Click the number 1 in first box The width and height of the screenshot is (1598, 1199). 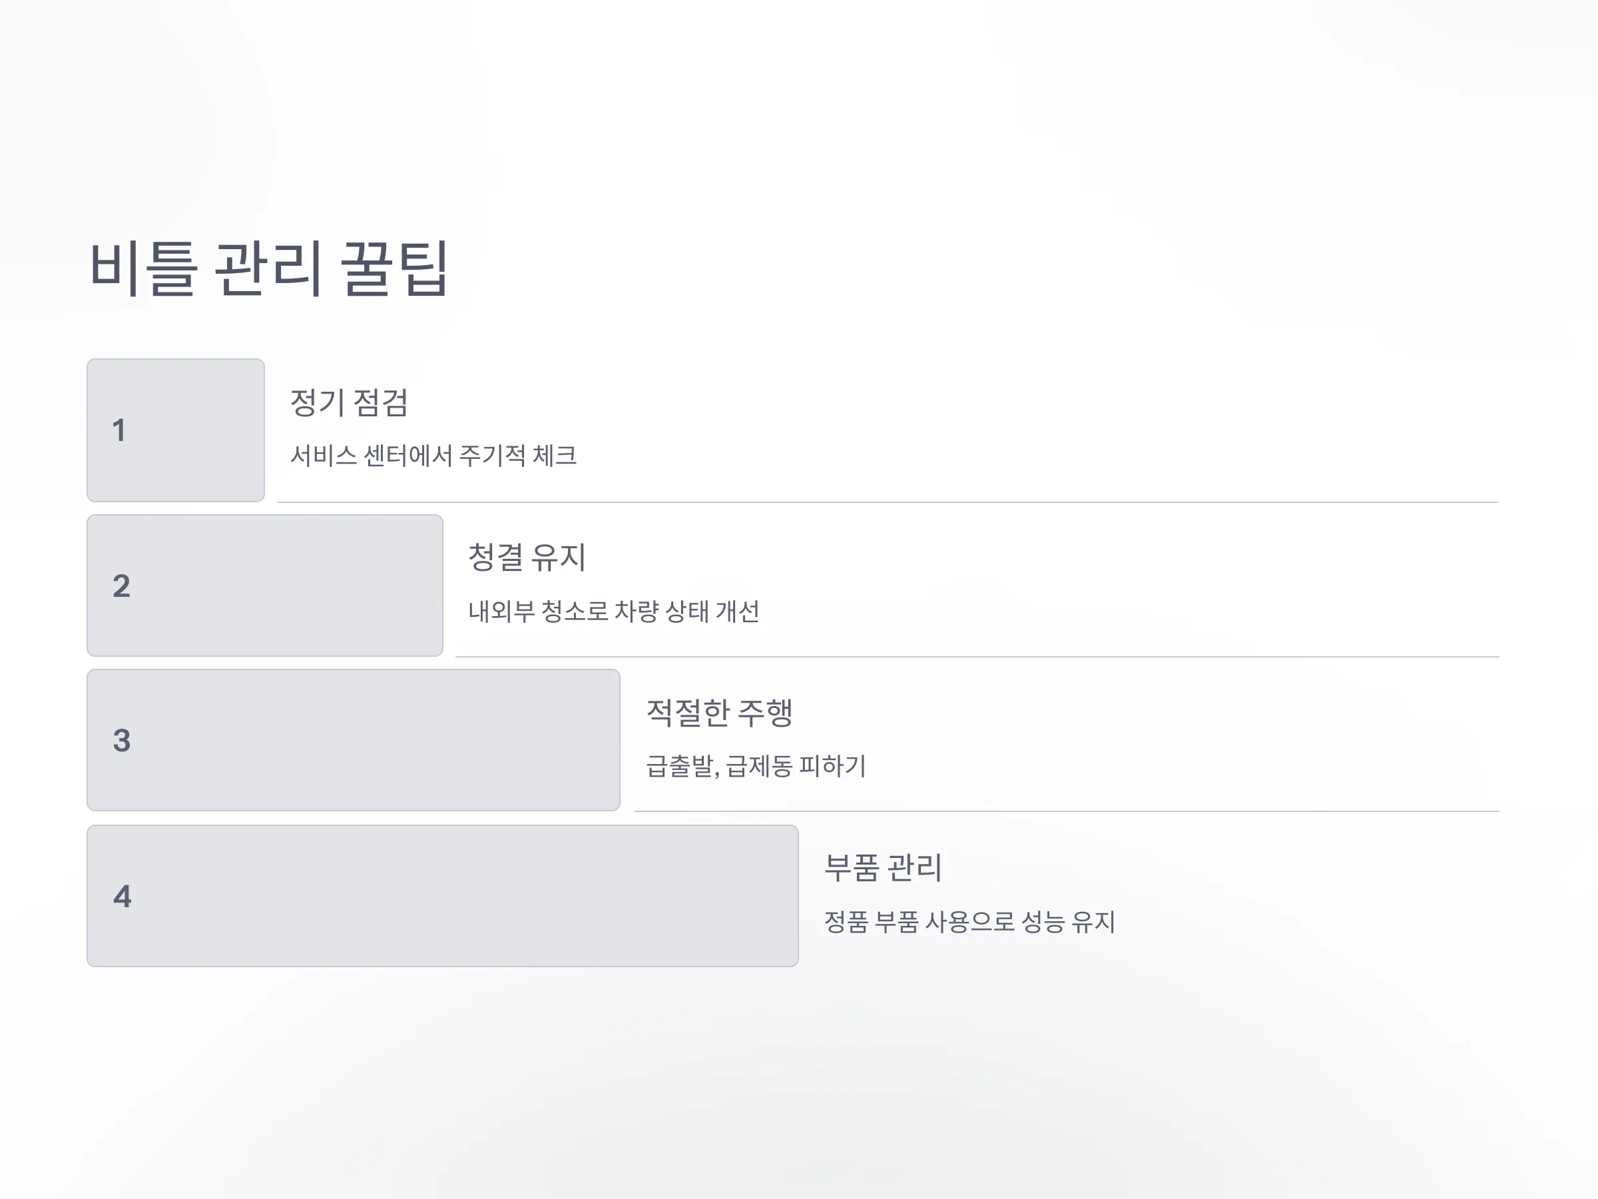pyautogui.click(x=119, y=431)
